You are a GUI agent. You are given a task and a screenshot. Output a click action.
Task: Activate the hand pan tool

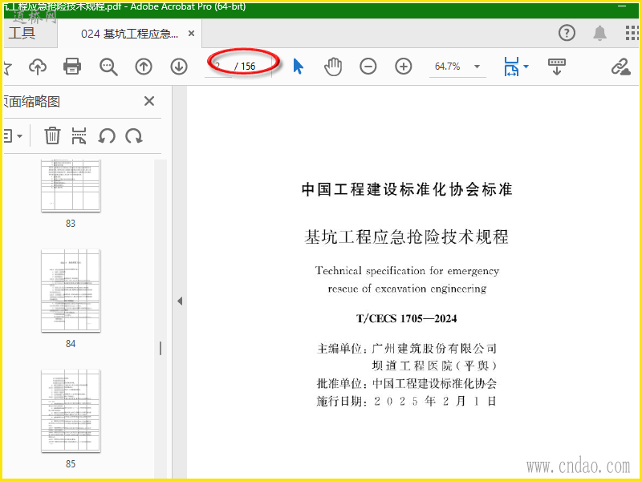pyautogui.click(x=333, y=67)
